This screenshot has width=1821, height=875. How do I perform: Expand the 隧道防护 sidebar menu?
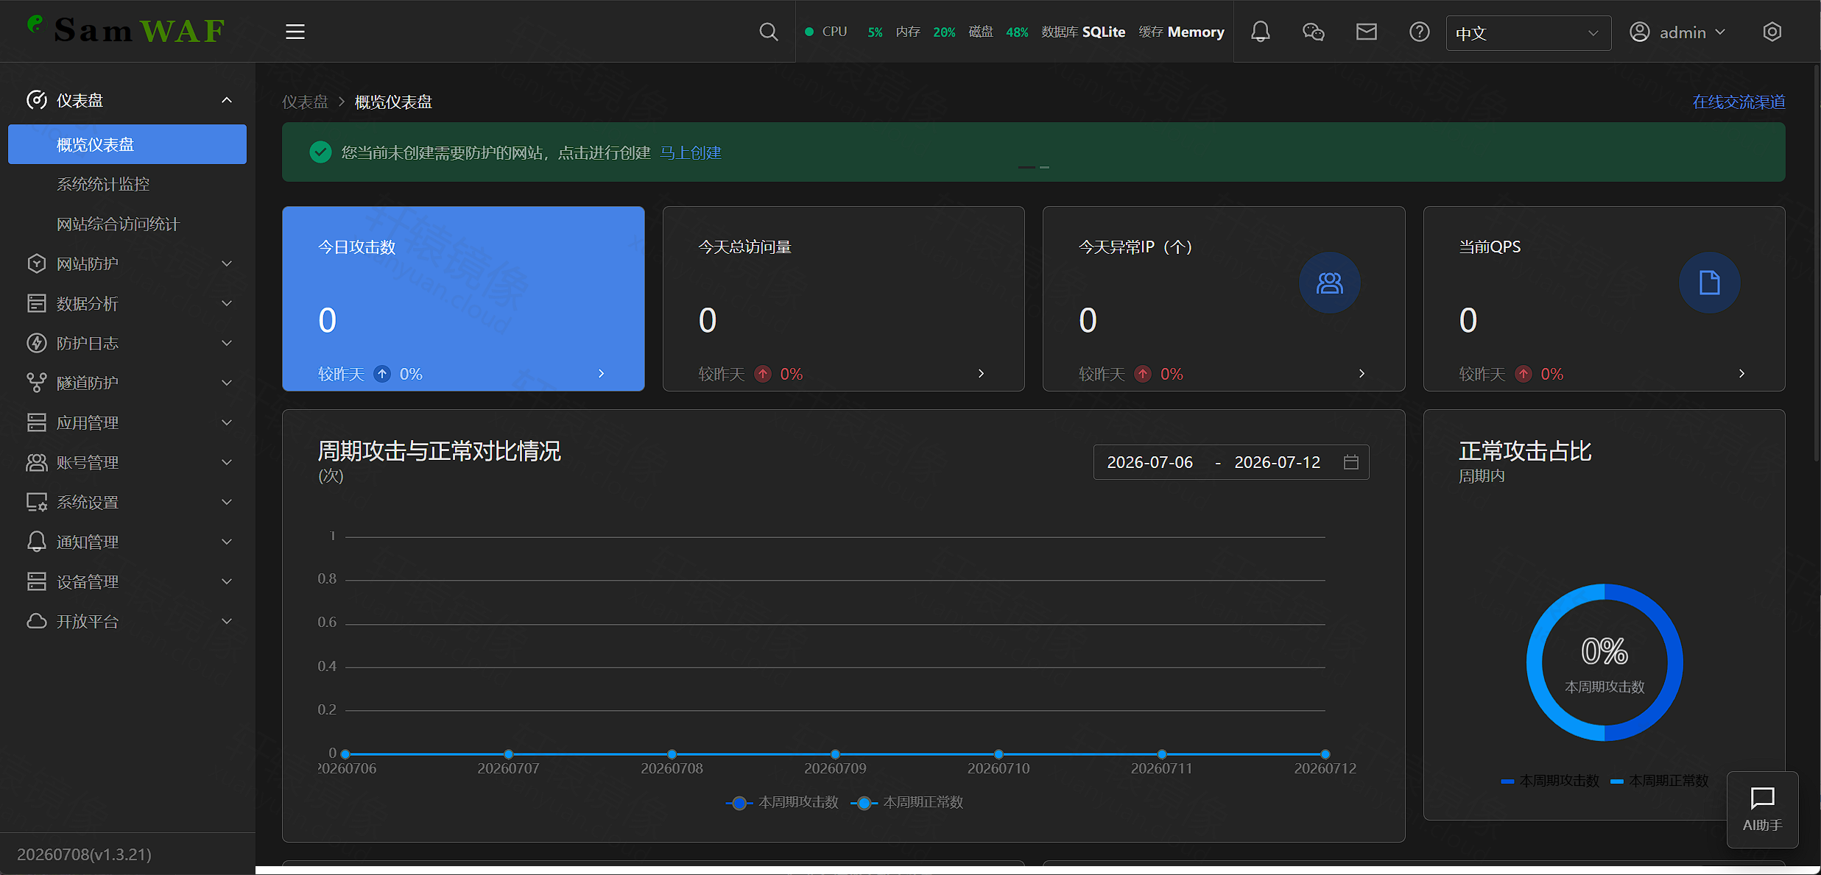[x=127, y=383]
